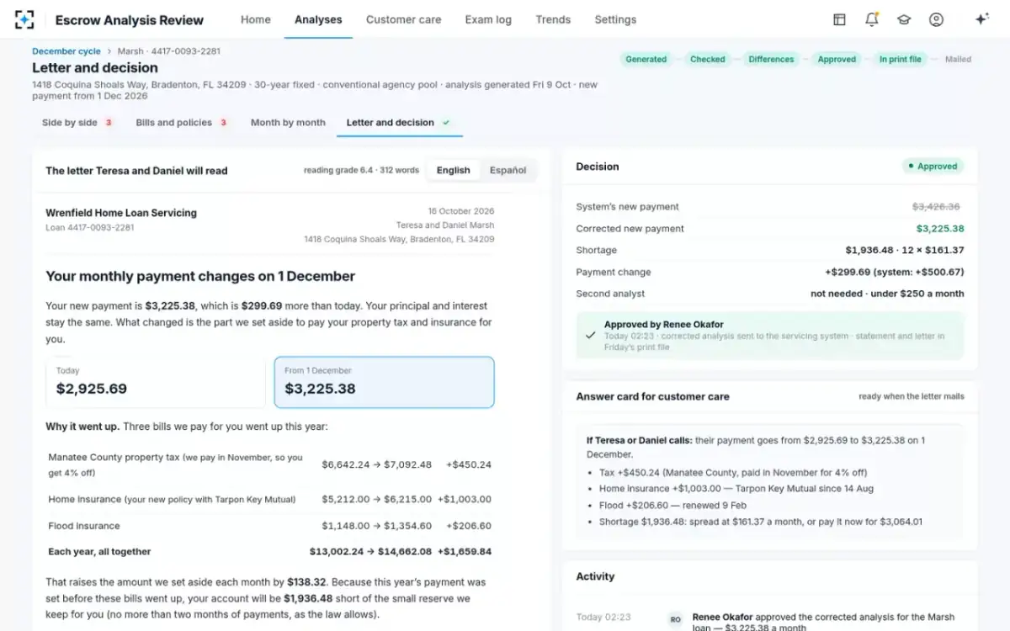Open the Exam log
This screenshot has height=631, width=1010.
tap(488, 19)
